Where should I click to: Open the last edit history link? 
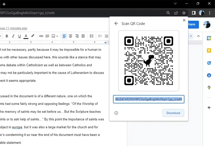point(14,28)
